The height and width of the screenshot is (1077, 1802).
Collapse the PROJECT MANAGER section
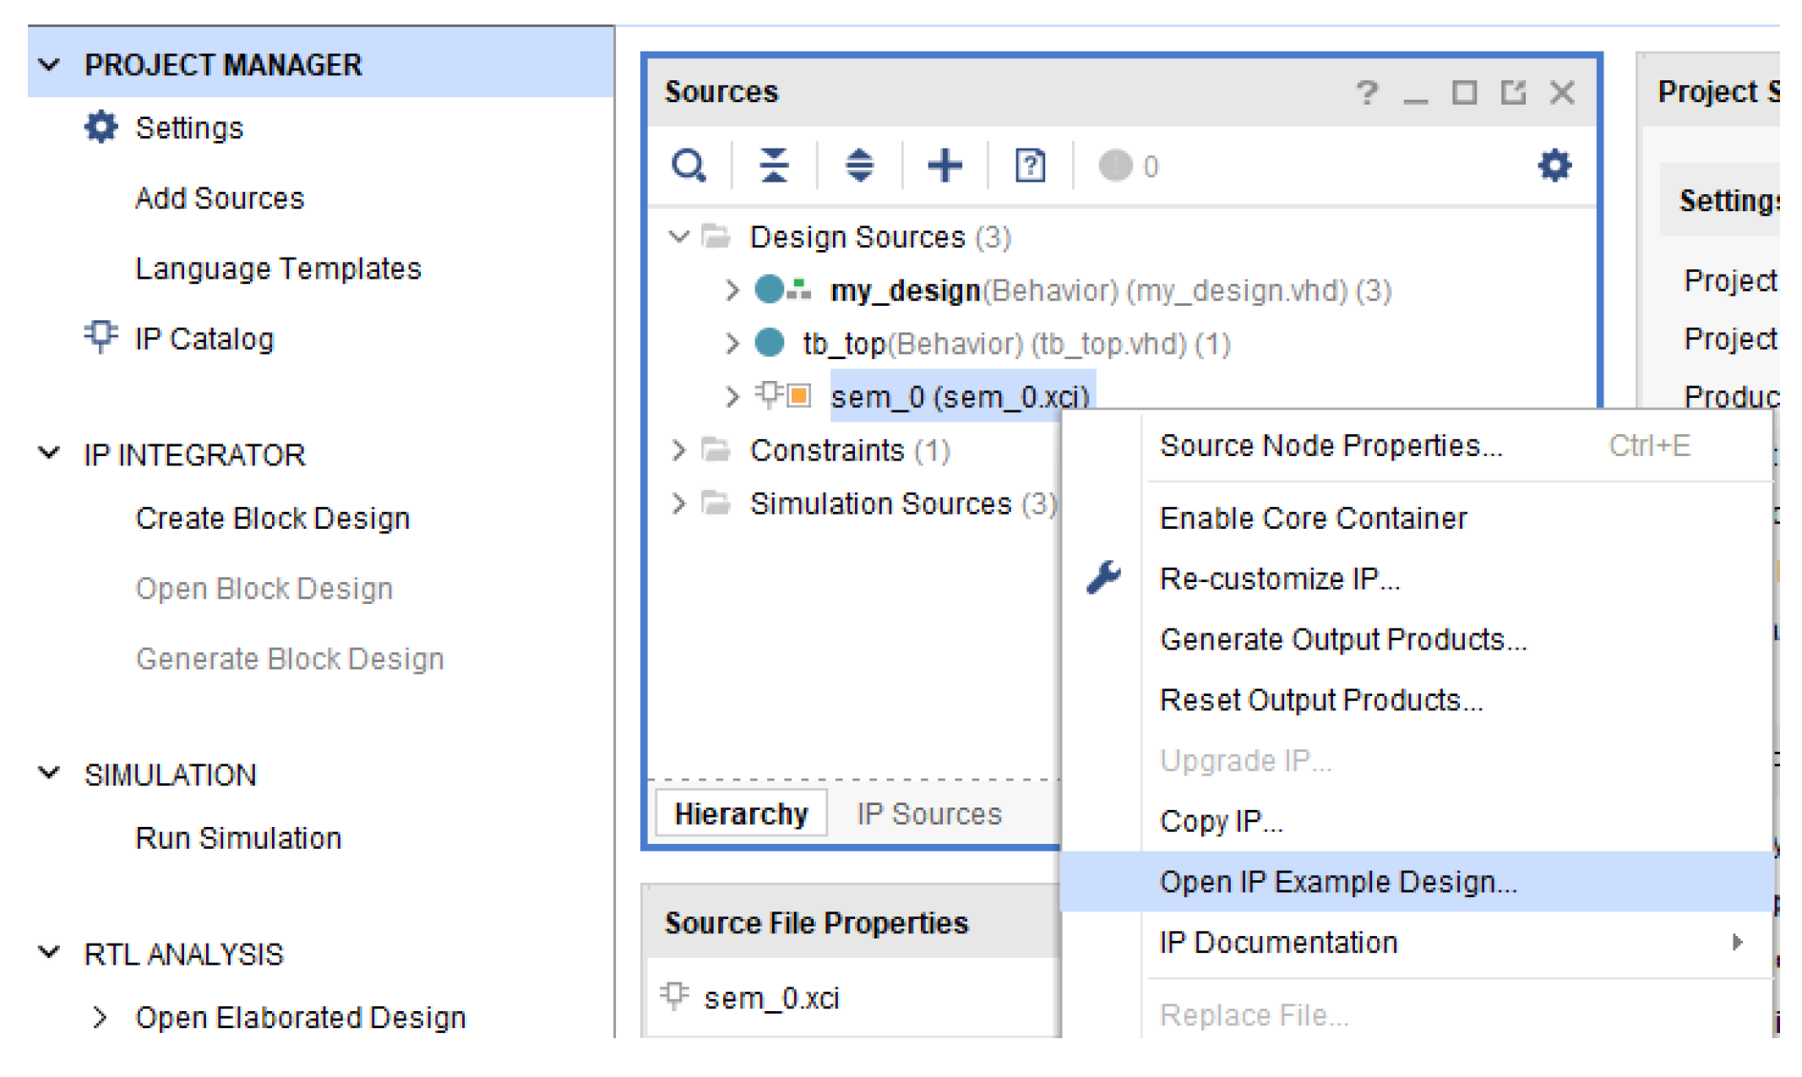tap(50, 64)
